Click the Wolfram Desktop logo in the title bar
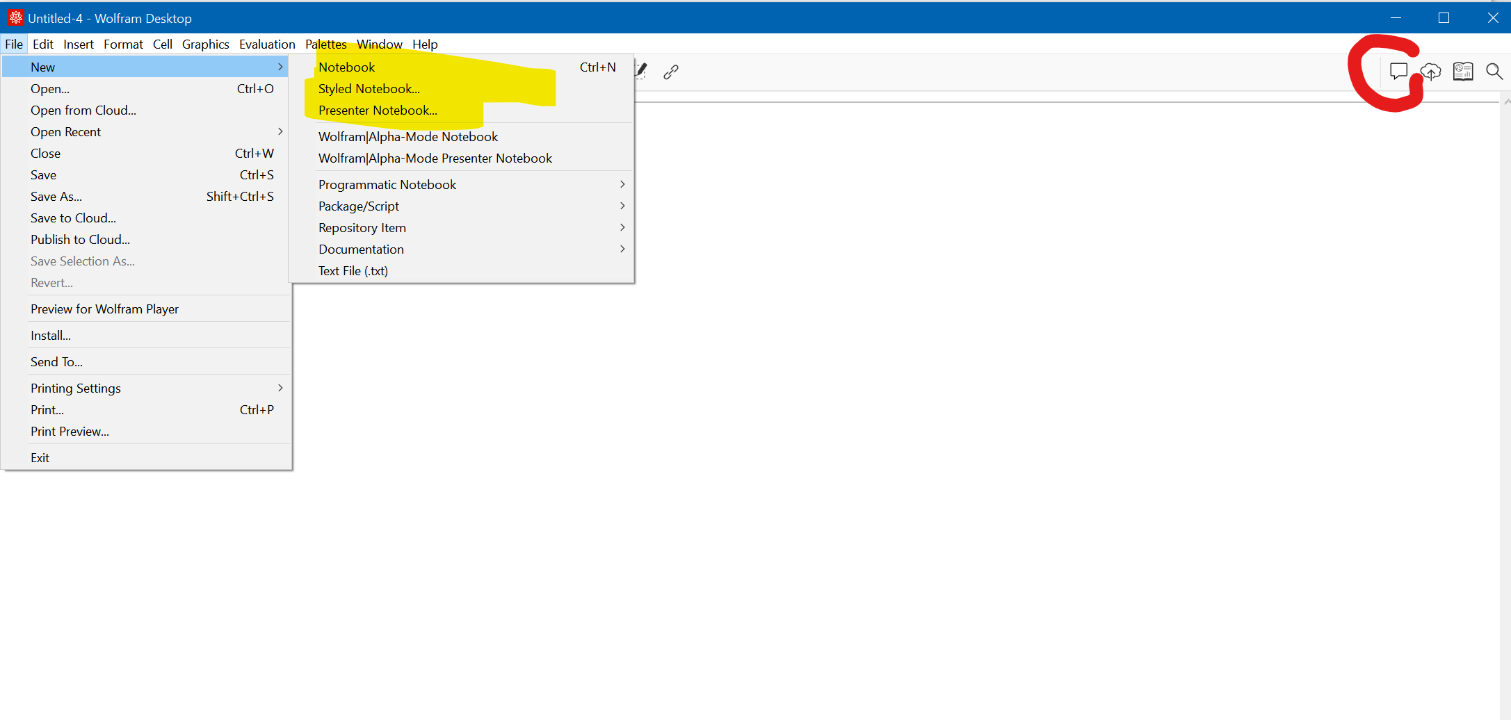The height and width of the screenshot is (720, 1511). 15,18
